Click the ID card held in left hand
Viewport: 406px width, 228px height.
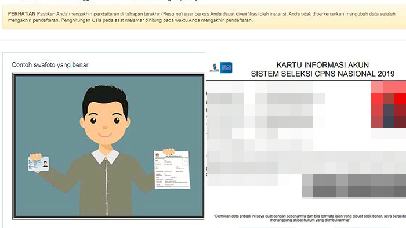(39, 164)
